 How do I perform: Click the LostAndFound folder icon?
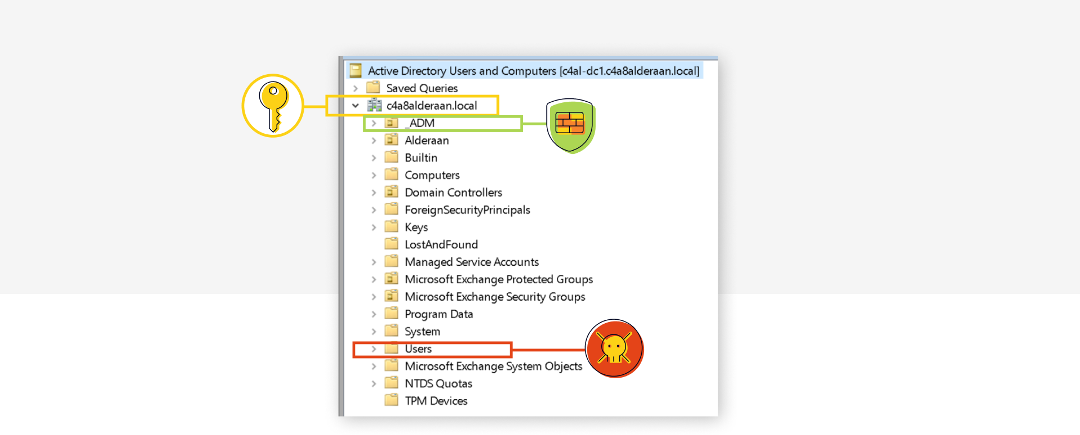click(391, 244)
